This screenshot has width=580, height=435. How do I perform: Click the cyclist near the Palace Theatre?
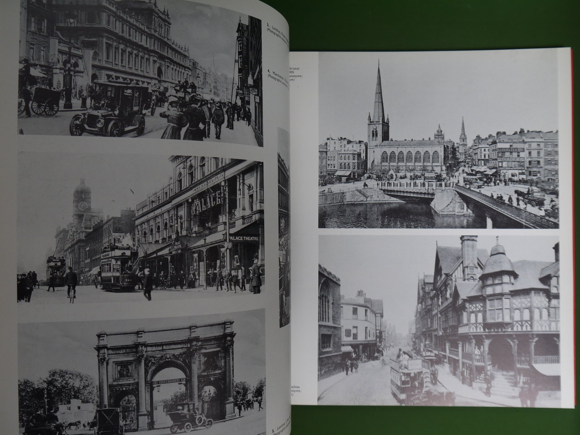coord(70,283)
